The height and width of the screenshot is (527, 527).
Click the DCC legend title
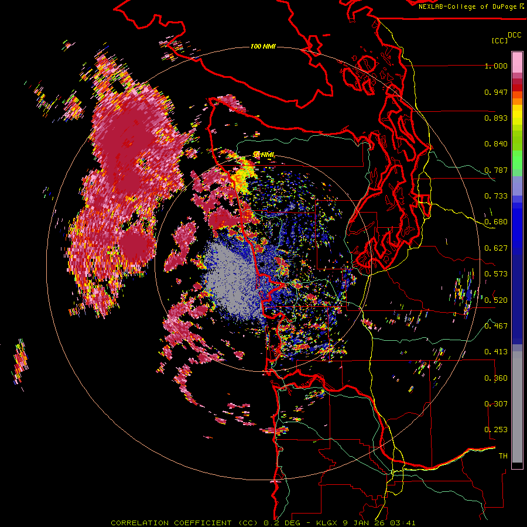[x=514, y=35]
